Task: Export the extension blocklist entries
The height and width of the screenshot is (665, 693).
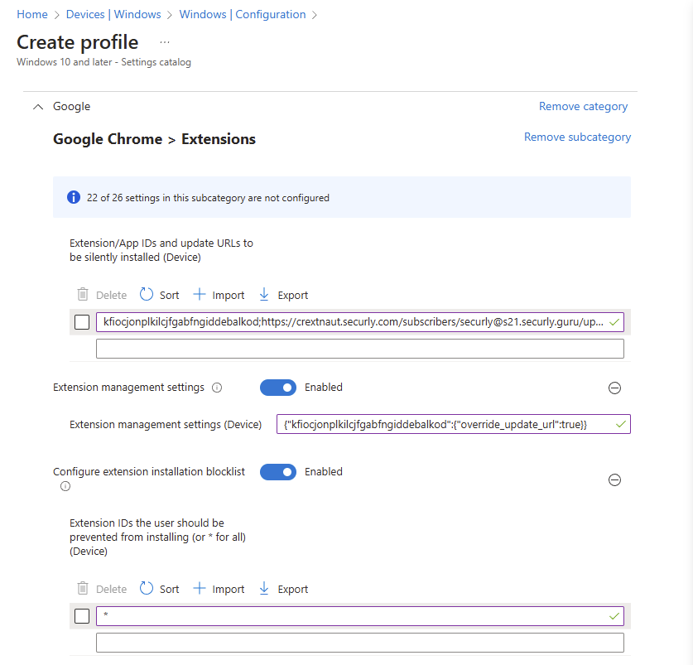Action: point(283,589)
